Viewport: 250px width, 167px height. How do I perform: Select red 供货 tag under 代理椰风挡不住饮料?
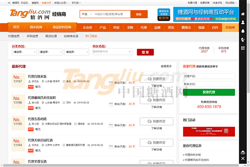pyautogui.click(x=30, y=108)
